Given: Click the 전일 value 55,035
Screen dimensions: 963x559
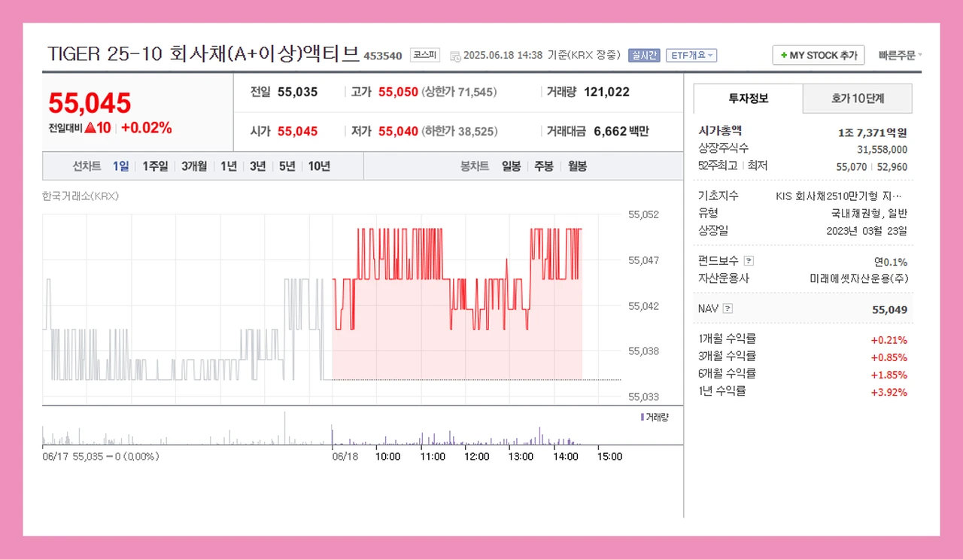Looking at the screenshot, I should tap(297, 92).
